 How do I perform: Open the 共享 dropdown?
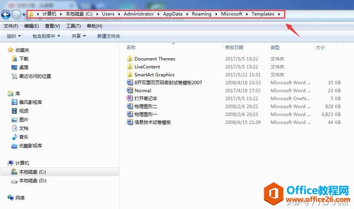79,36
